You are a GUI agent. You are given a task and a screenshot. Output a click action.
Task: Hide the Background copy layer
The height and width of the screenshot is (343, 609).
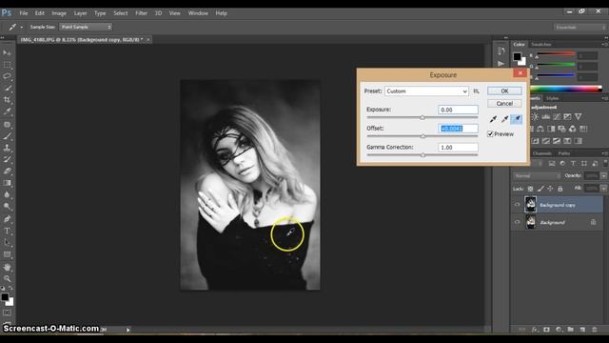[517, 205]
